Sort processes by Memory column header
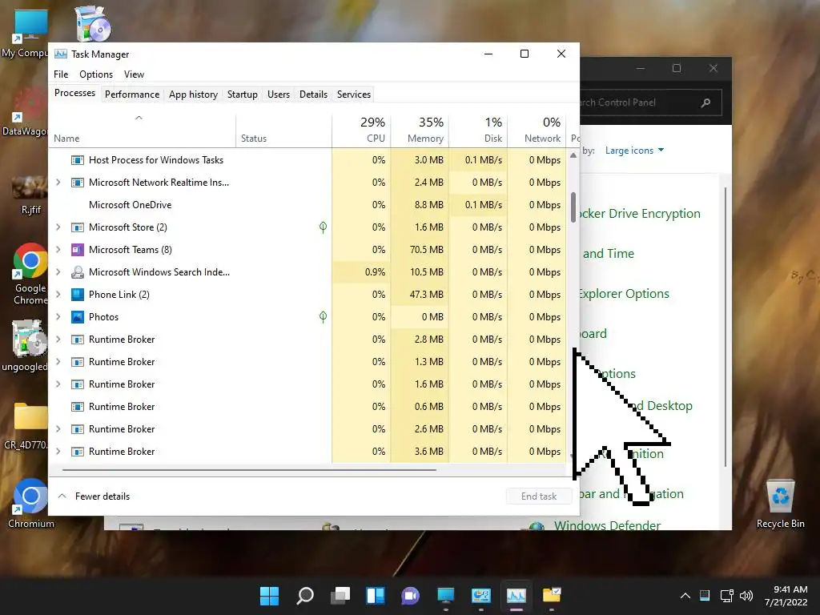The height and width of the screenshot is (615, 820). (420, 130)
